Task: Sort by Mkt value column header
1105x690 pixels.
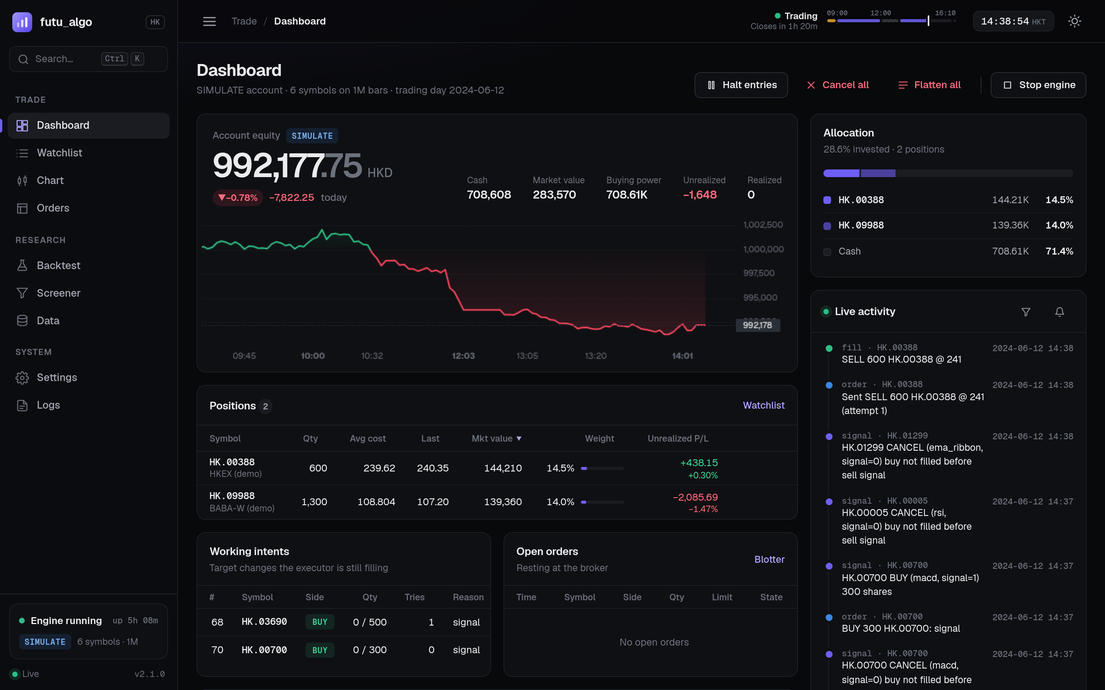Action: pyautogui.click(x=496, y=439)
